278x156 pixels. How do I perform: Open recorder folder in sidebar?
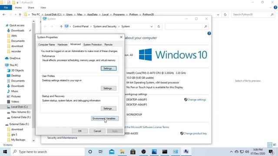(16, 51)
